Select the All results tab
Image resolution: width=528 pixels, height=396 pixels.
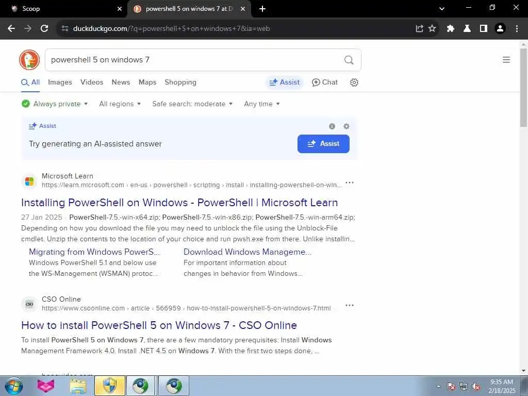pos(30,82)
